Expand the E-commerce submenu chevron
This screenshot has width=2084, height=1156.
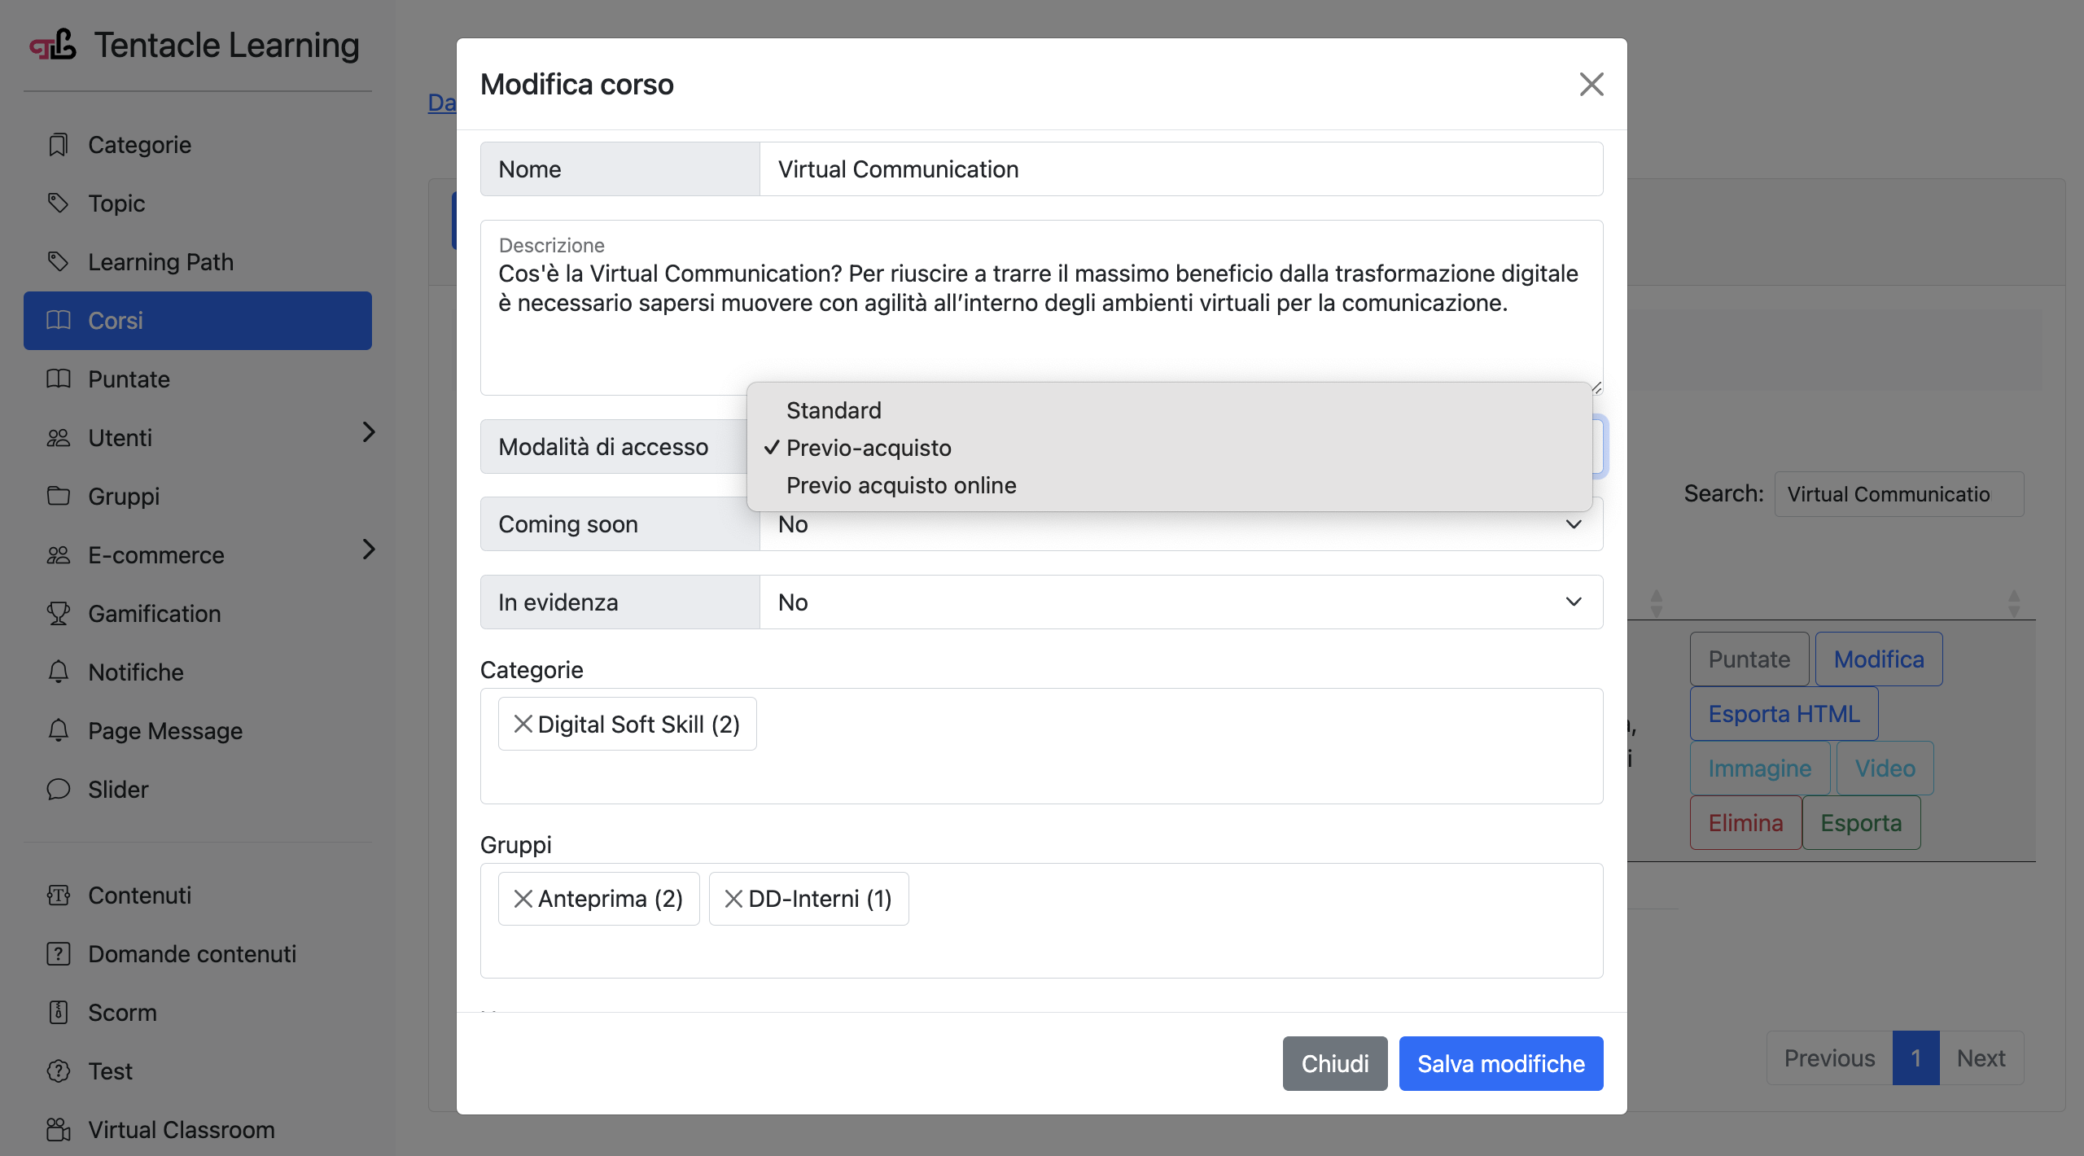click(369, 550)
